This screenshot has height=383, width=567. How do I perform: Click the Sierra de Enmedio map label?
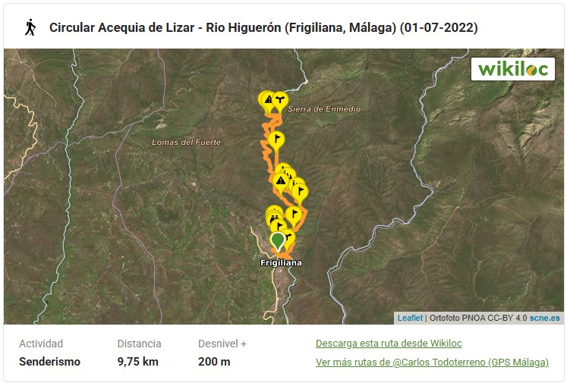tap(323, 109)
